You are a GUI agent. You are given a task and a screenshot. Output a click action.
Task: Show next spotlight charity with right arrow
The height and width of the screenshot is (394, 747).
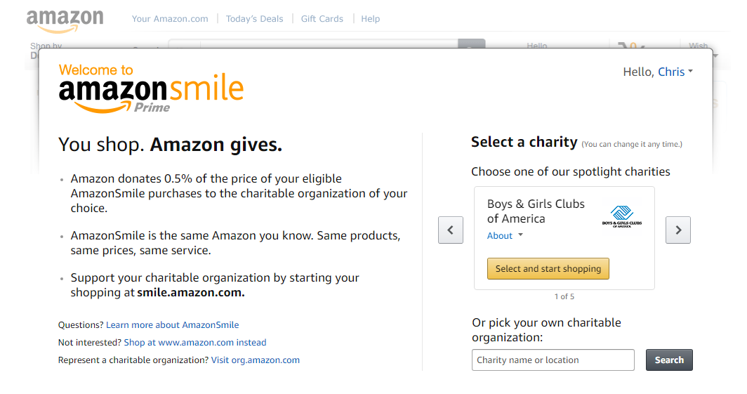[678, 230]
